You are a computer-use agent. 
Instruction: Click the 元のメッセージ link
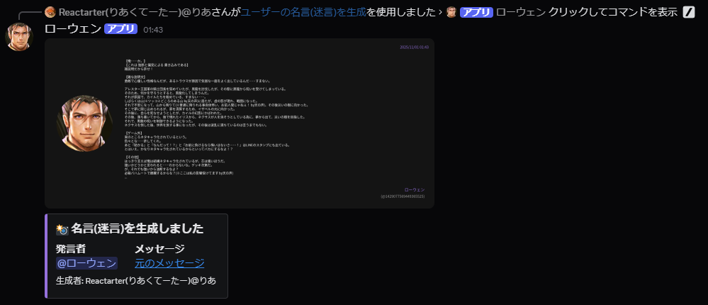[x=169, y=263]
